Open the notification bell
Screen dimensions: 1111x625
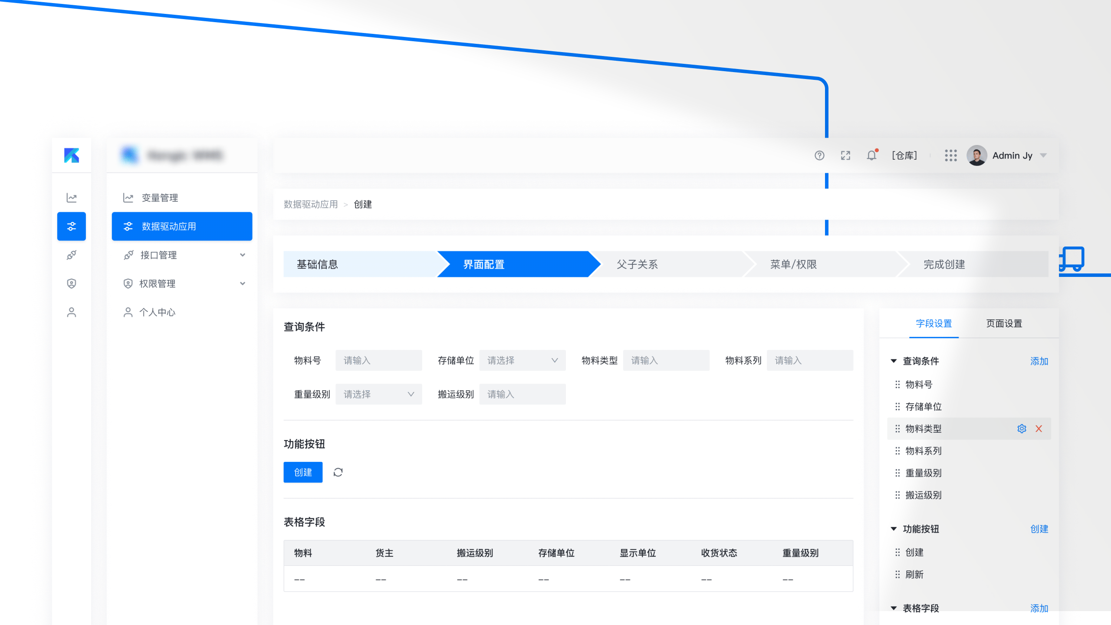[x=871, y=155]
